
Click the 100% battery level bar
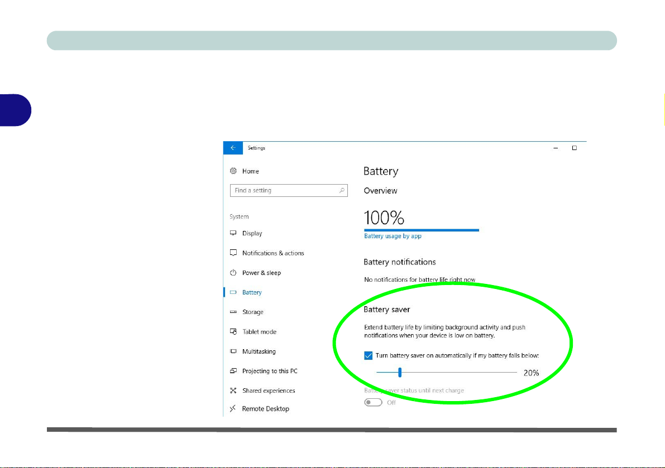(422, 230)
